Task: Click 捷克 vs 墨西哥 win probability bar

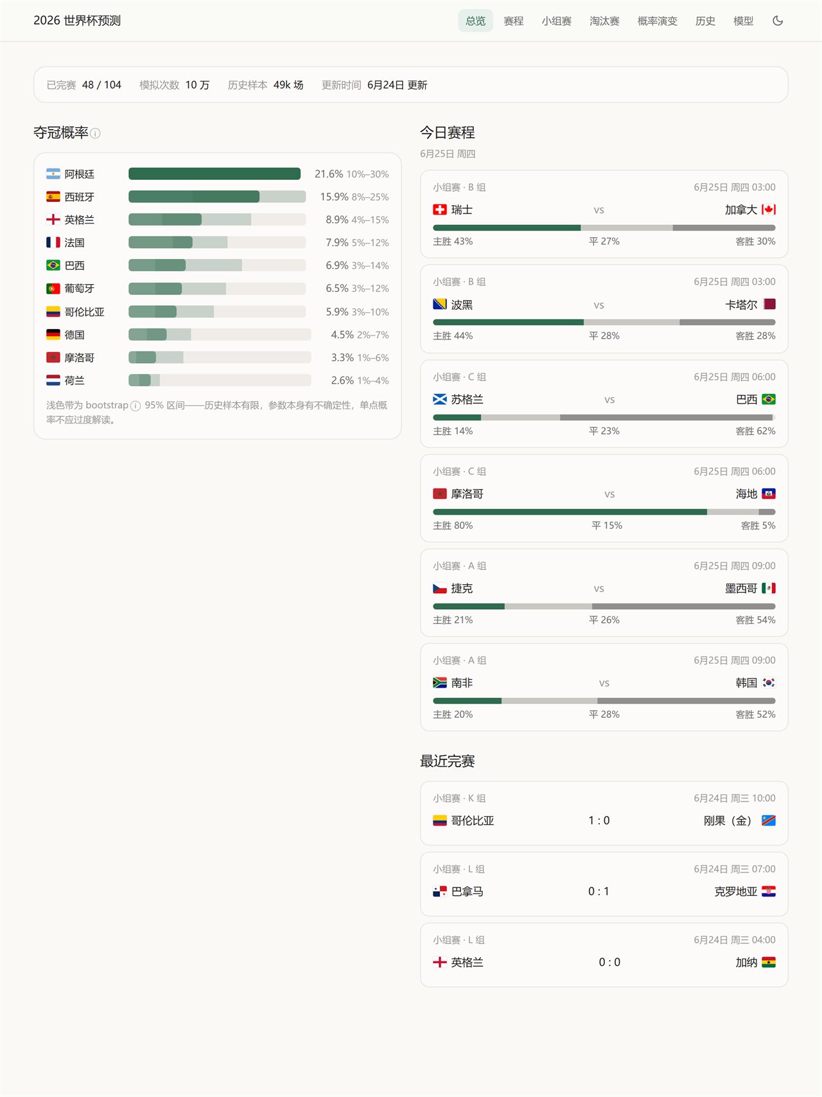Action: click(604, 606)
